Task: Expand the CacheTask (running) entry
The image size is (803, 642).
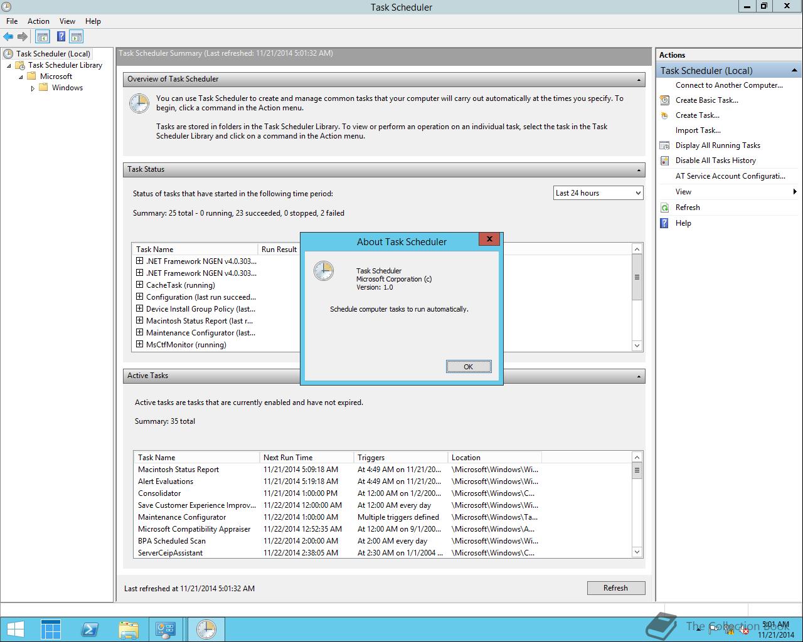Action: coord(139,285)
